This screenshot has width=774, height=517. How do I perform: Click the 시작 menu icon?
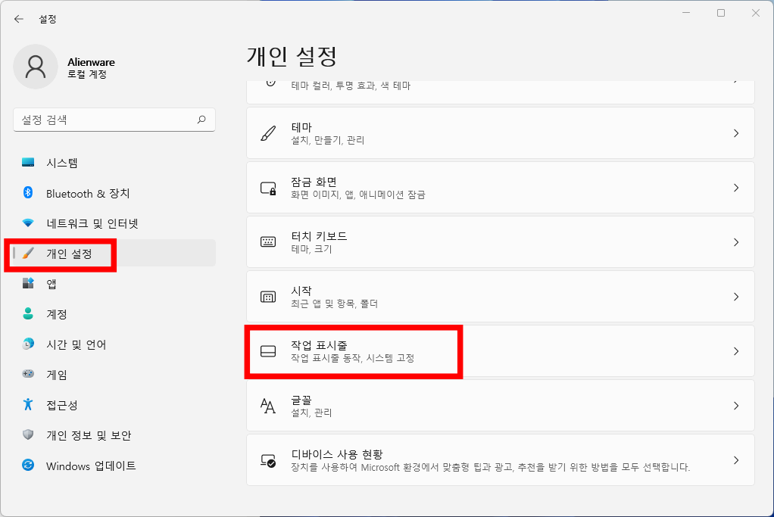click(x=268, y=297)
